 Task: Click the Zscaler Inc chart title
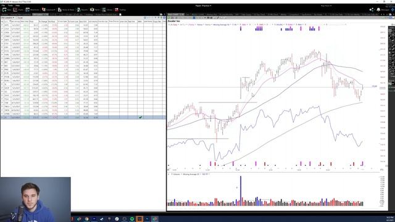(x=174, y=21)
